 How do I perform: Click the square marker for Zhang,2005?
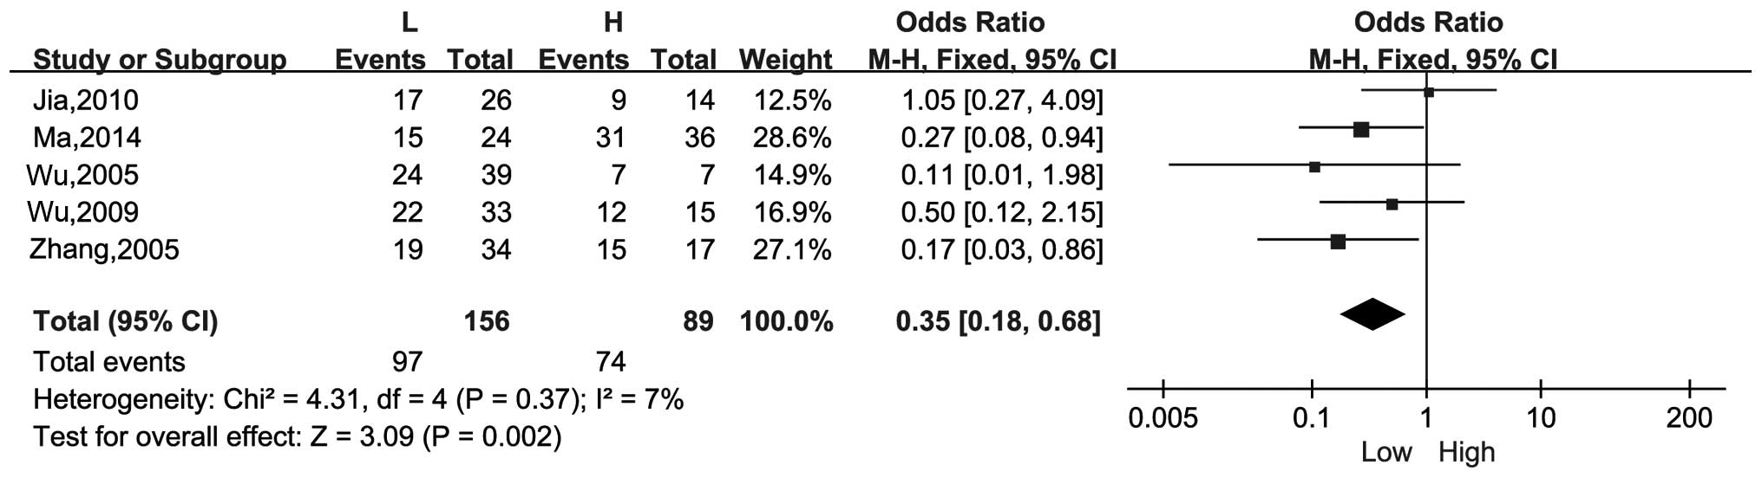click(1338, 242)
